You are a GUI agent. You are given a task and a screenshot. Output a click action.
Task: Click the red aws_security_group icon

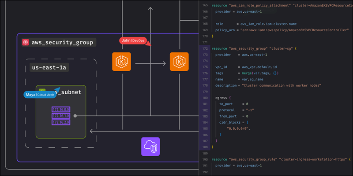(26, 42)
